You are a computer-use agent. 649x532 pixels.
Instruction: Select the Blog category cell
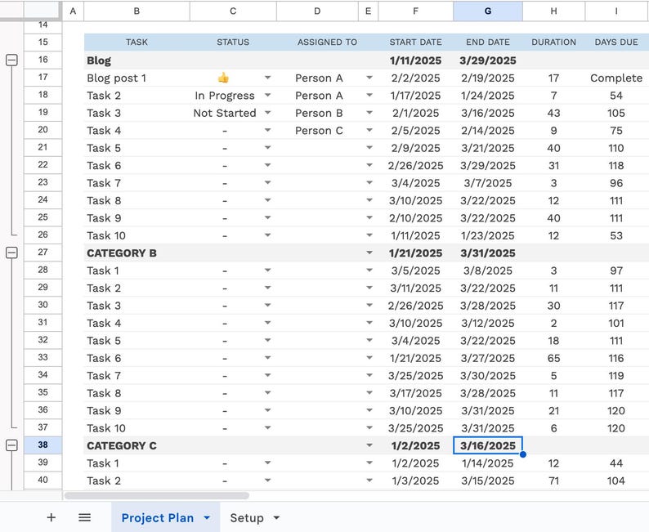coord(137,60)
